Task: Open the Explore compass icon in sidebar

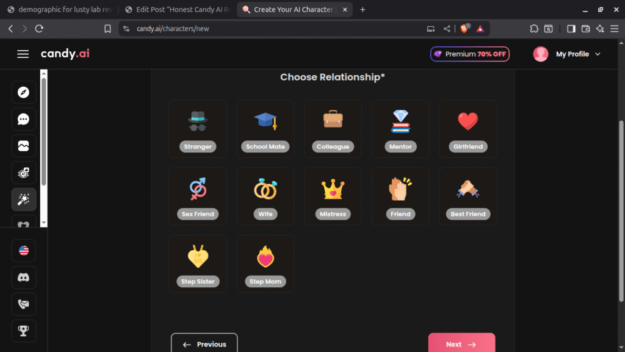Action: click(24, 92)
